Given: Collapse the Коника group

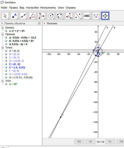Looking at the screenshot, I should (x=2, y=27).
